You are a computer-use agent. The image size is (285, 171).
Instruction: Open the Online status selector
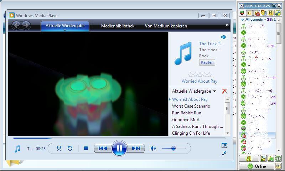coord(256,166)
